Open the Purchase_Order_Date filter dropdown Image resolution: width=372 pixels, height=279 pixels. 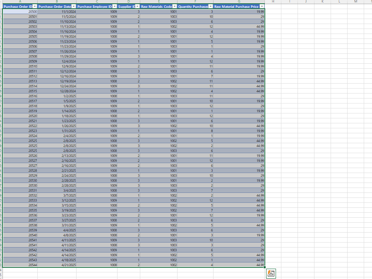coord(74,7)
